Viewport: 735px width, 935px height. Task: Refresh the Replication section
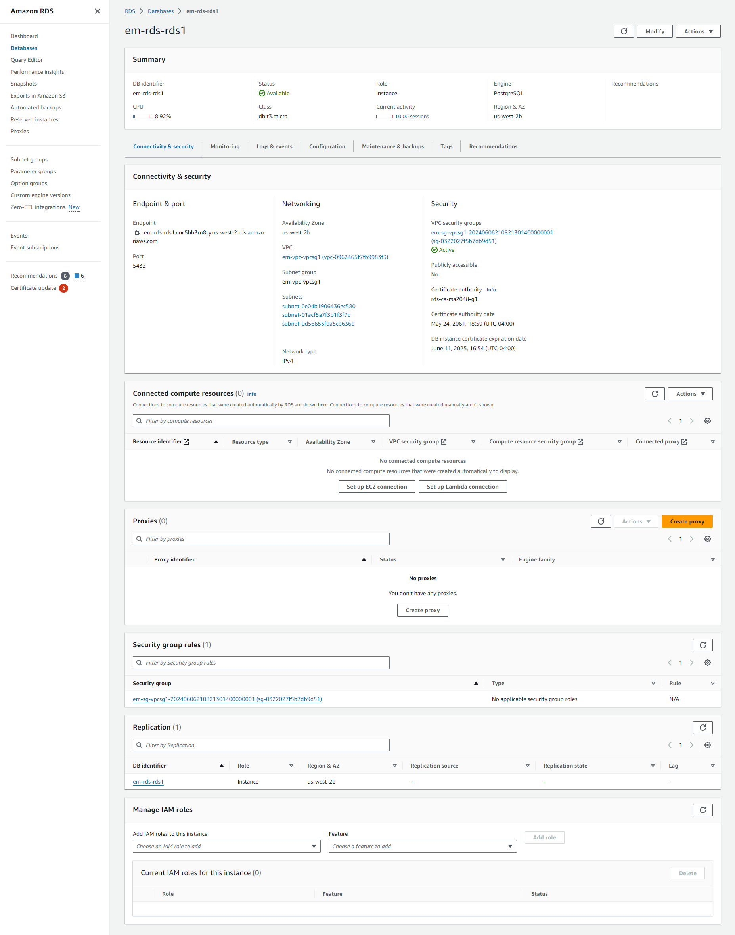coord(702,728)
